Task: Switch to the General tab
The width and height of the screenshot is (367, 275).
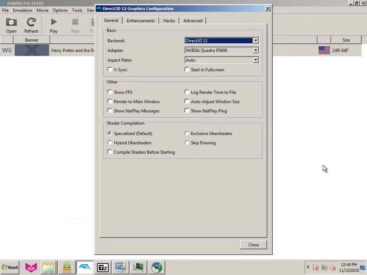Action: pos(111,20)
